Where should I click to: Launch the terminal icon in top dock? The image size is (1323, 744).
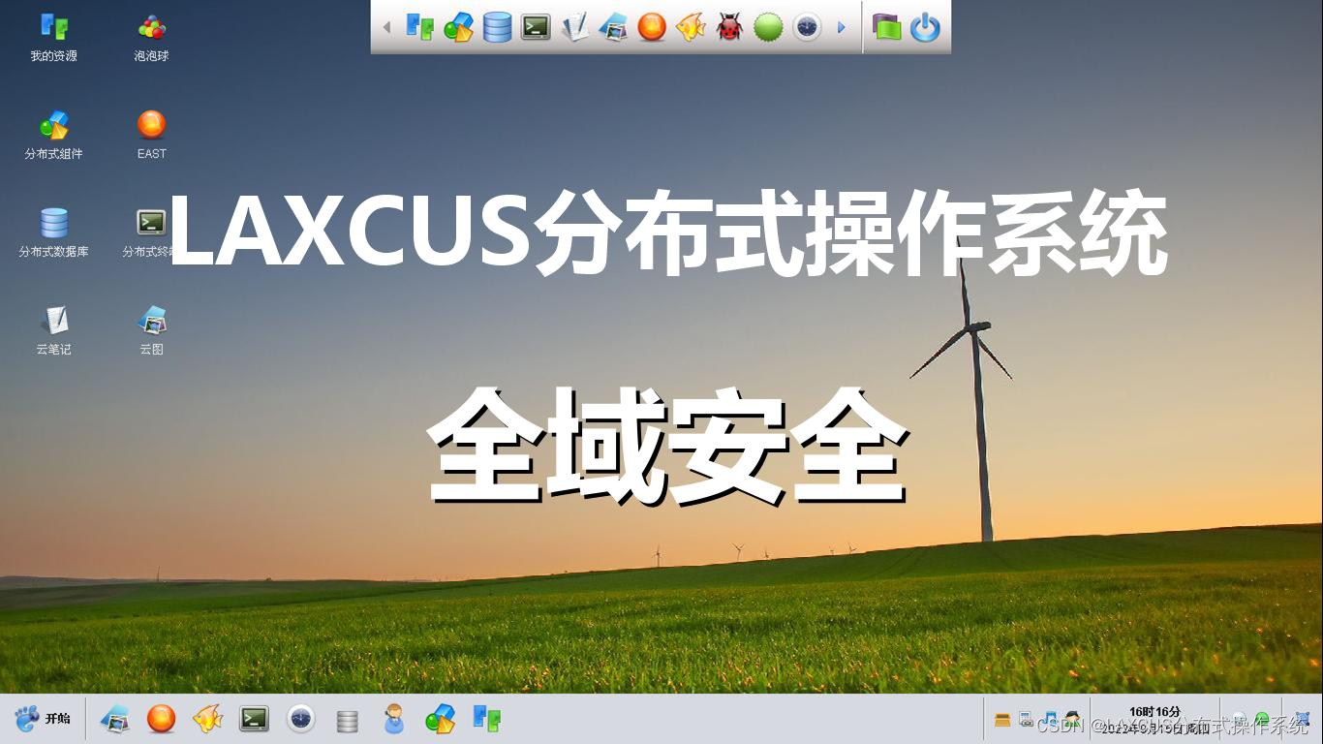coord(536,27)
